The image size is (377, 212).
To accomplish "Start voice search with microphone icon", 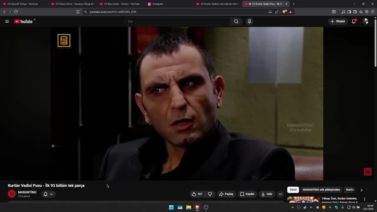I will [249, 21].
